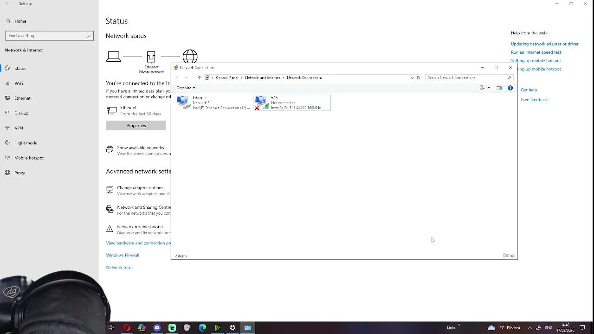Select VPN in Settings sidebar

click(49, 128)
